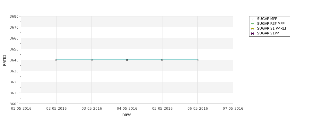313x138 pixels.
Task: Click the SUGAR S1PP legend label
Action: tap(268, 33)
